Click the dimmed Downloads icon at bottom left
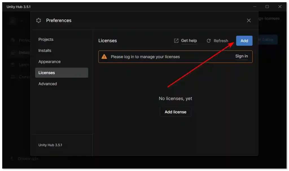289x171 pixels. [12, 159]
